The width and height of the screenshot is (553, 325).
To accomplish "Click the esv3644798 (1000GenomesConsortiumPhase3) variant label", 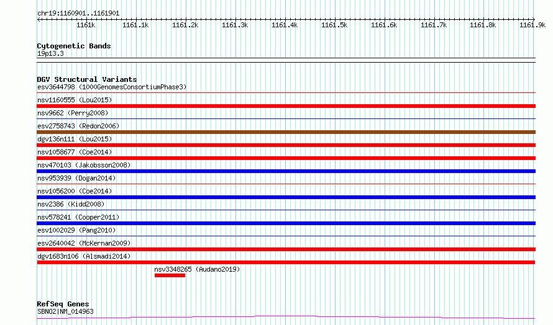I will pyautogui.click(x=112, y=87).
